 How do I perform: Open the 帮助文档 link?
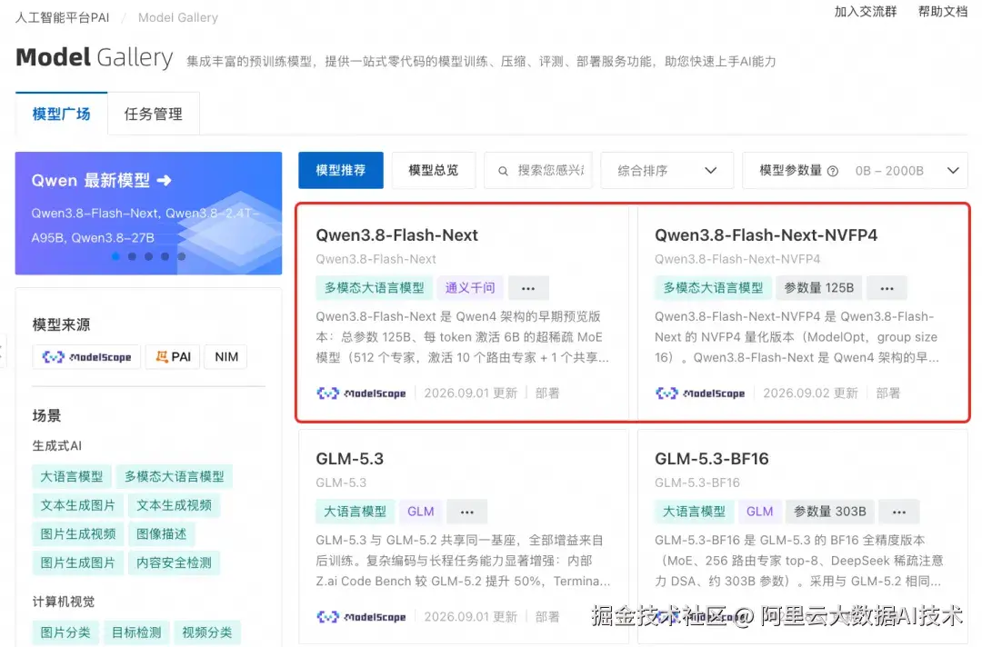(x=943, y=11)
